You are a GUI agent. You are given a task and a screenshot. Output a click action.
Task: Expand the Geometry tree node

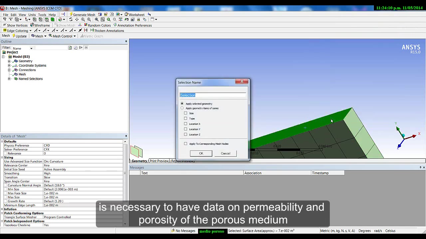pos(9,61)
